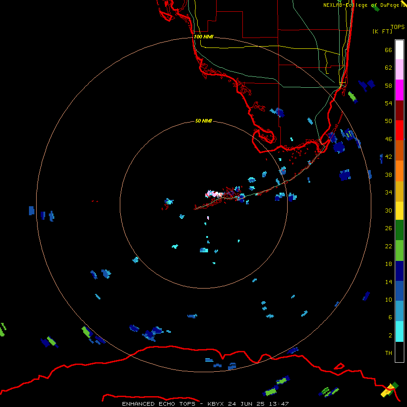Screen dimensions: 407x407
Task: Click the dark green legend swatch
Action: pos(399,230)
